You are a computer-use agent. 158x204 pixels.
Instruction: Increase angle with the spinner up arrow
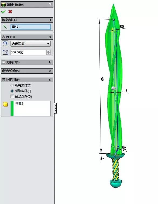[48, 51]
